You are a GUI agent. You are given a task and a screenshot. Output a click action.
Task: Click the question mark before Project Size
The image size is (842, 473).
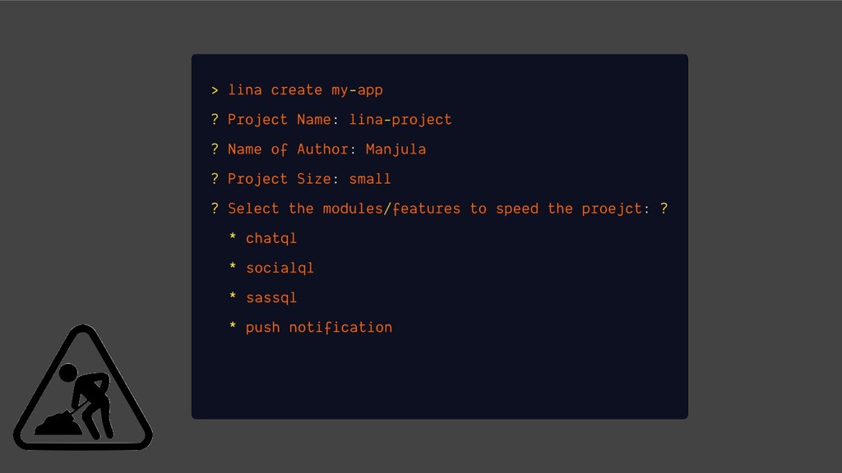click(214, 179)
